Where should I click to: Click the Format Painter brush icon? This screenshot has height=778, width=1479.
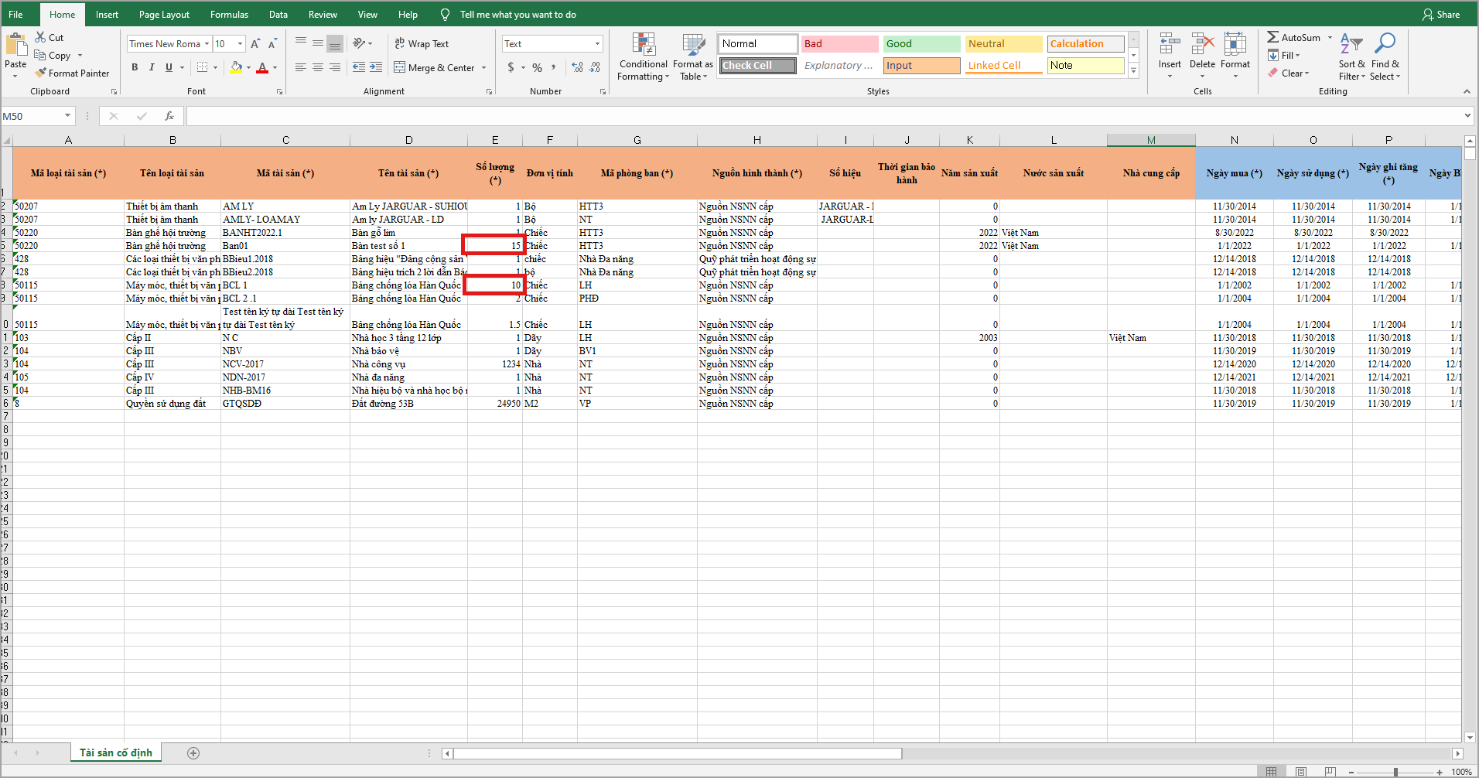point(41,73)
